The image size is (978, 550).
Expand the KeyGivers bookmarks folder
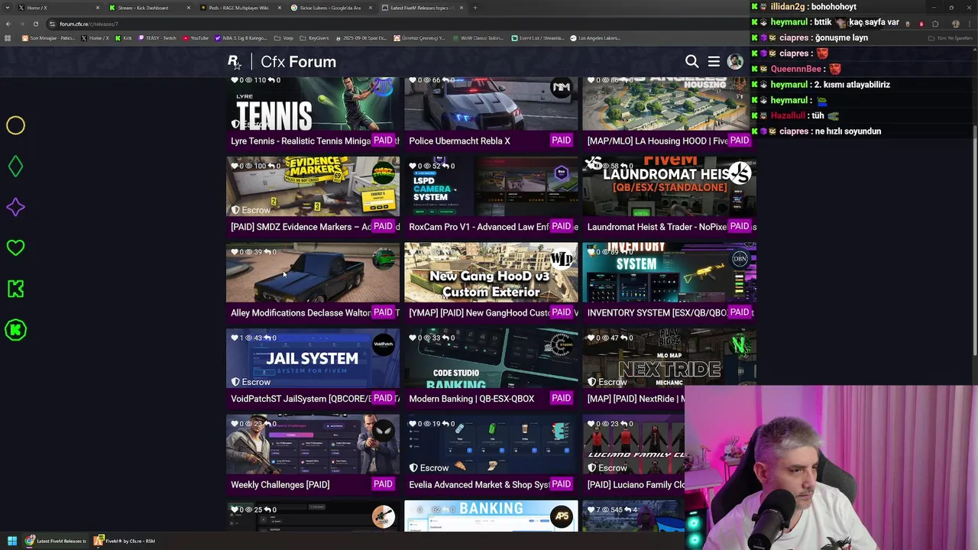pos(315,37)
